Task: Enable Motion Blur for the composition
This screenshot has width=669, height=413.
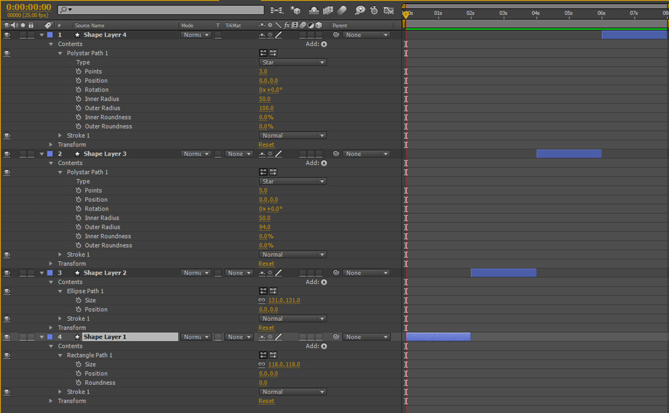Action: [342, 10]
